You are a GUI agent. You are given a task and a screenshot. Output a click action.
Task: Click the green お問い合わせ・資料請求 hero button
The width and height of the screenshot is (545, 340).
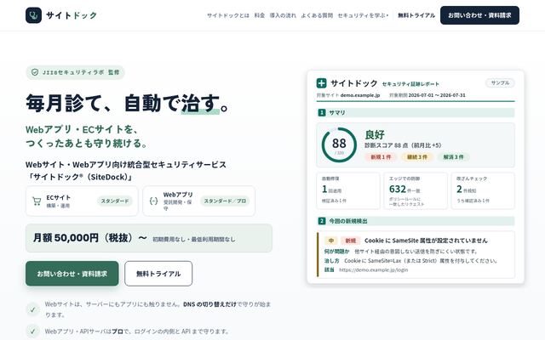(72, 274)
